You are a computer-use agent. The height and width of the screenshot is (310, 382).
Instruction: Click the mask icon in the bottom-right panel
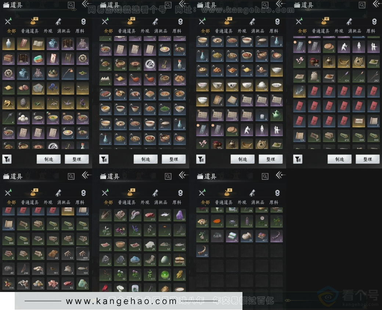tap(277, 193)
